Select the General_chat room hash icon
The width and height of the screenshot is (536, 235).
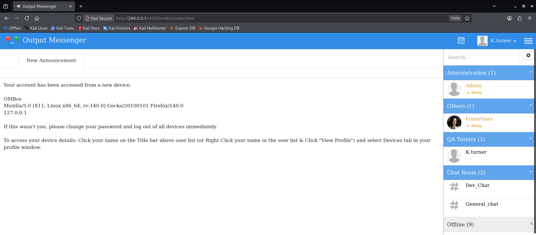pos(454,205)
